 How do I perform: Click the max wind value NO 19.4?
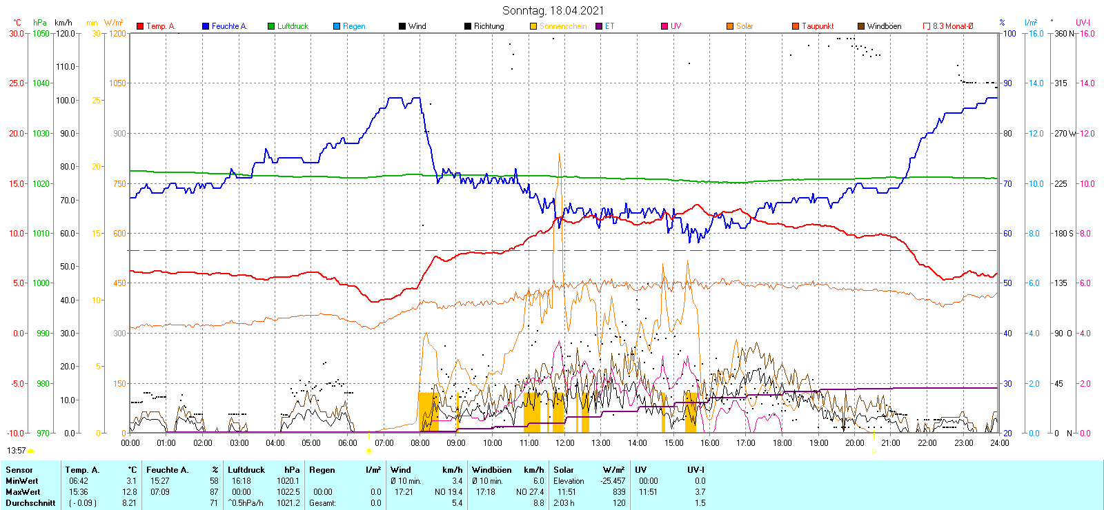pos(448,492)
